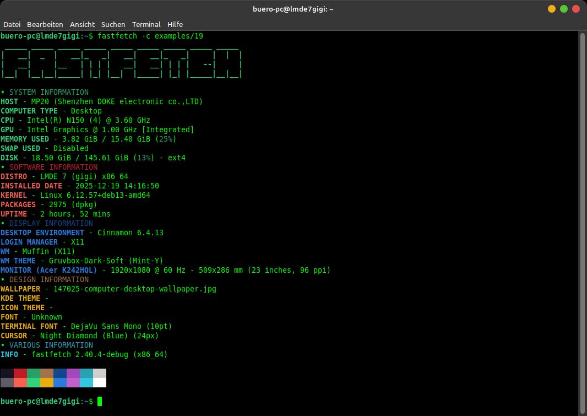Viewport: 587px width, 416px height.
Task: Click the UPTIME line showing 2 hours
Action: [x=56, y=214]
